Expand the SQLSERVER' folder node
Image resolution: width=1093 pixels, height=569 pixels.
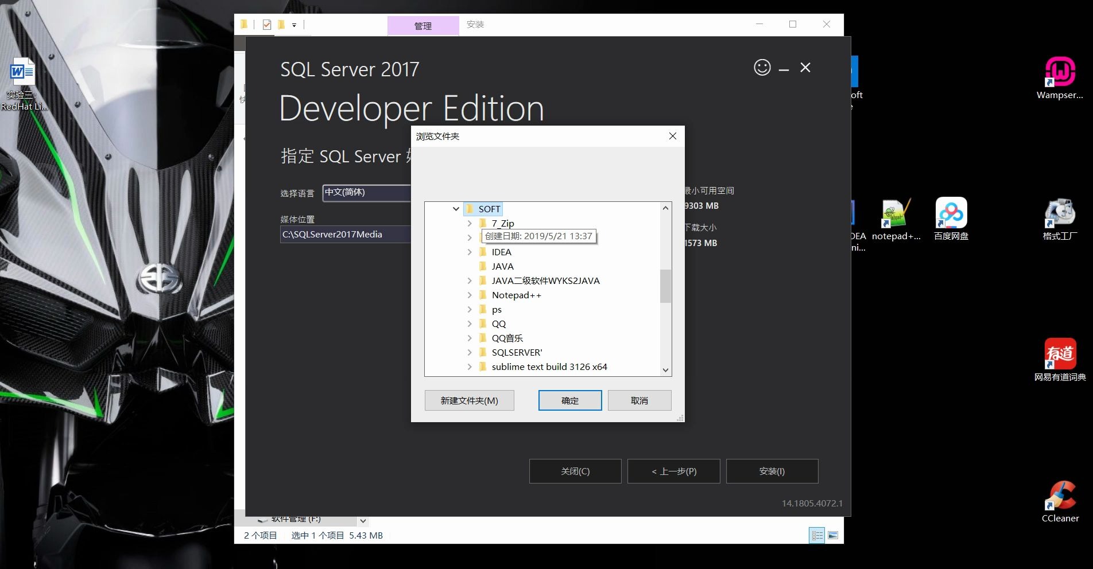click(470, 352)
